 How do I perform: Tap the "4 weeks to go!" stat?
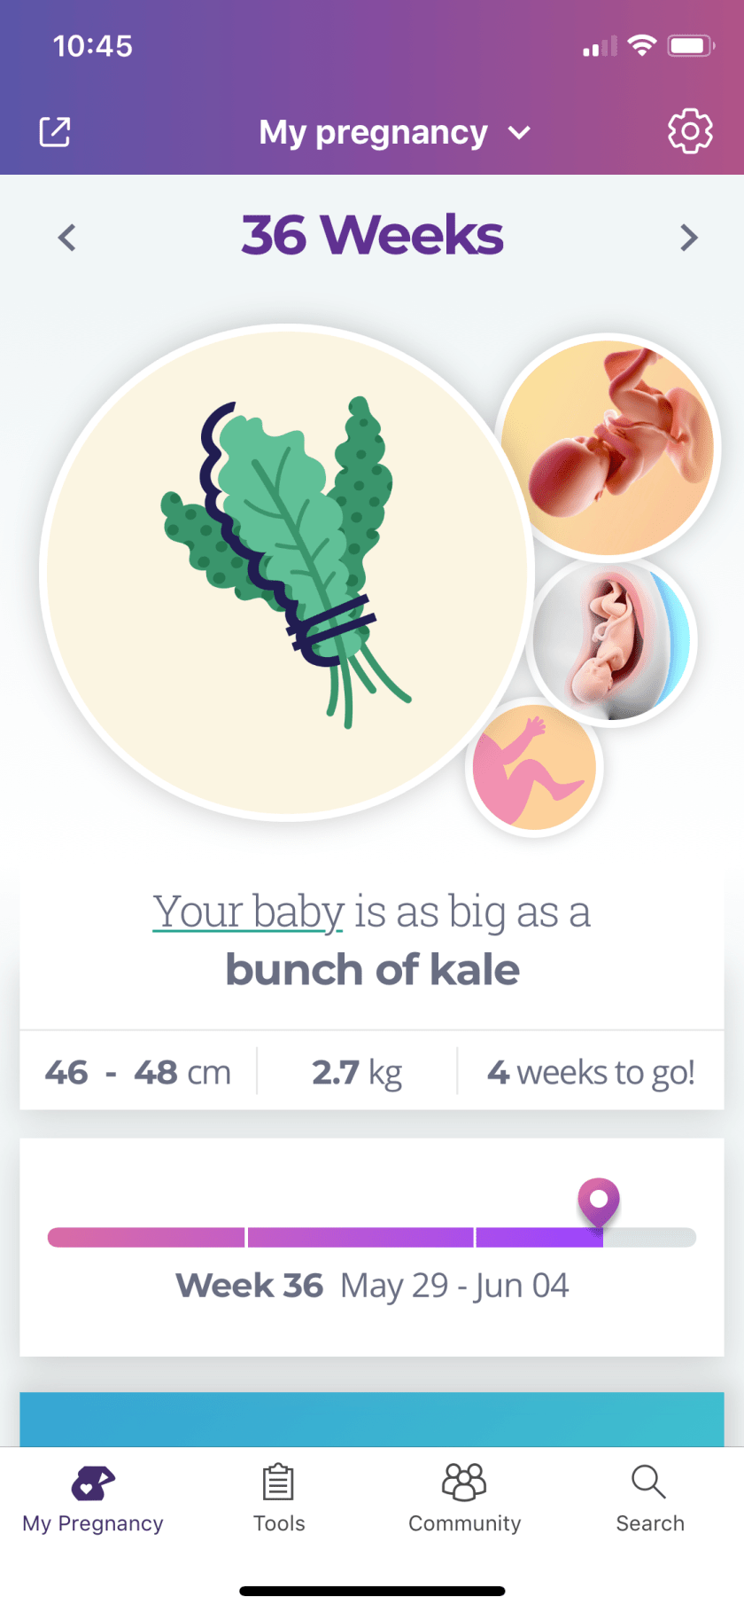point(591,1072)
